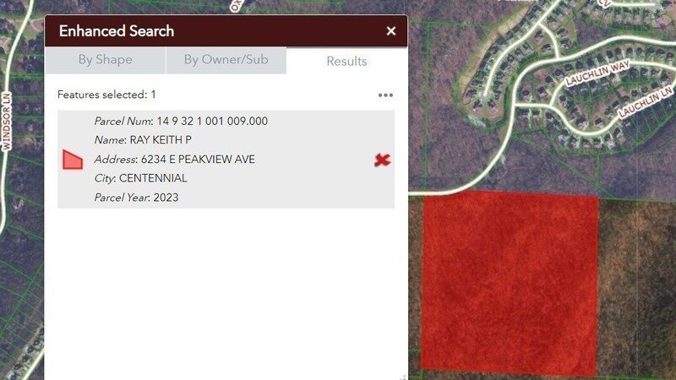Screen dimensions: 676x380
Task: Open the By Owner/Sub tab
Action: [226, 60]
